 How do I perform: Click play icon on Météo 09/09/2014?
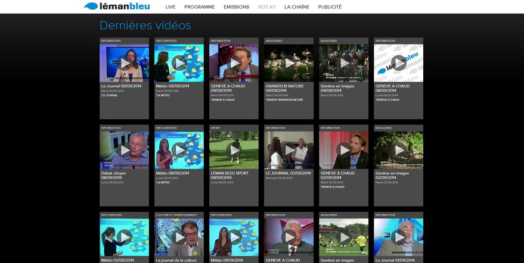coord(179,63)
